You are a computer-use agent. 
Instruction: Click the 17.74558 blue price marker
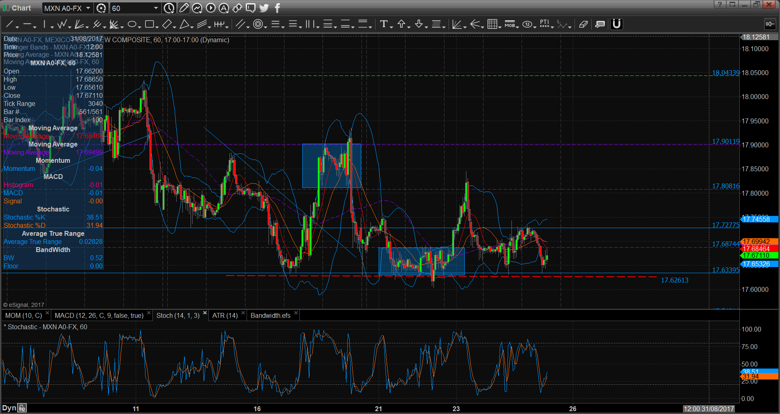tap(759, 219)
